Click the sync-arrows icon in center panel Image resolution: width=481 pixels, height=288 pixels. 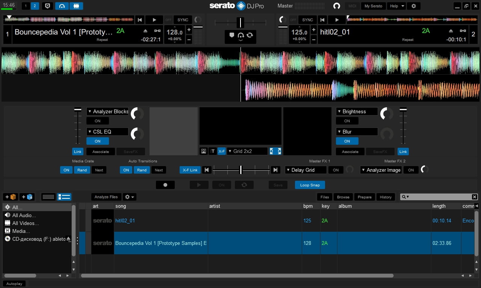click(x=250, y=35)
